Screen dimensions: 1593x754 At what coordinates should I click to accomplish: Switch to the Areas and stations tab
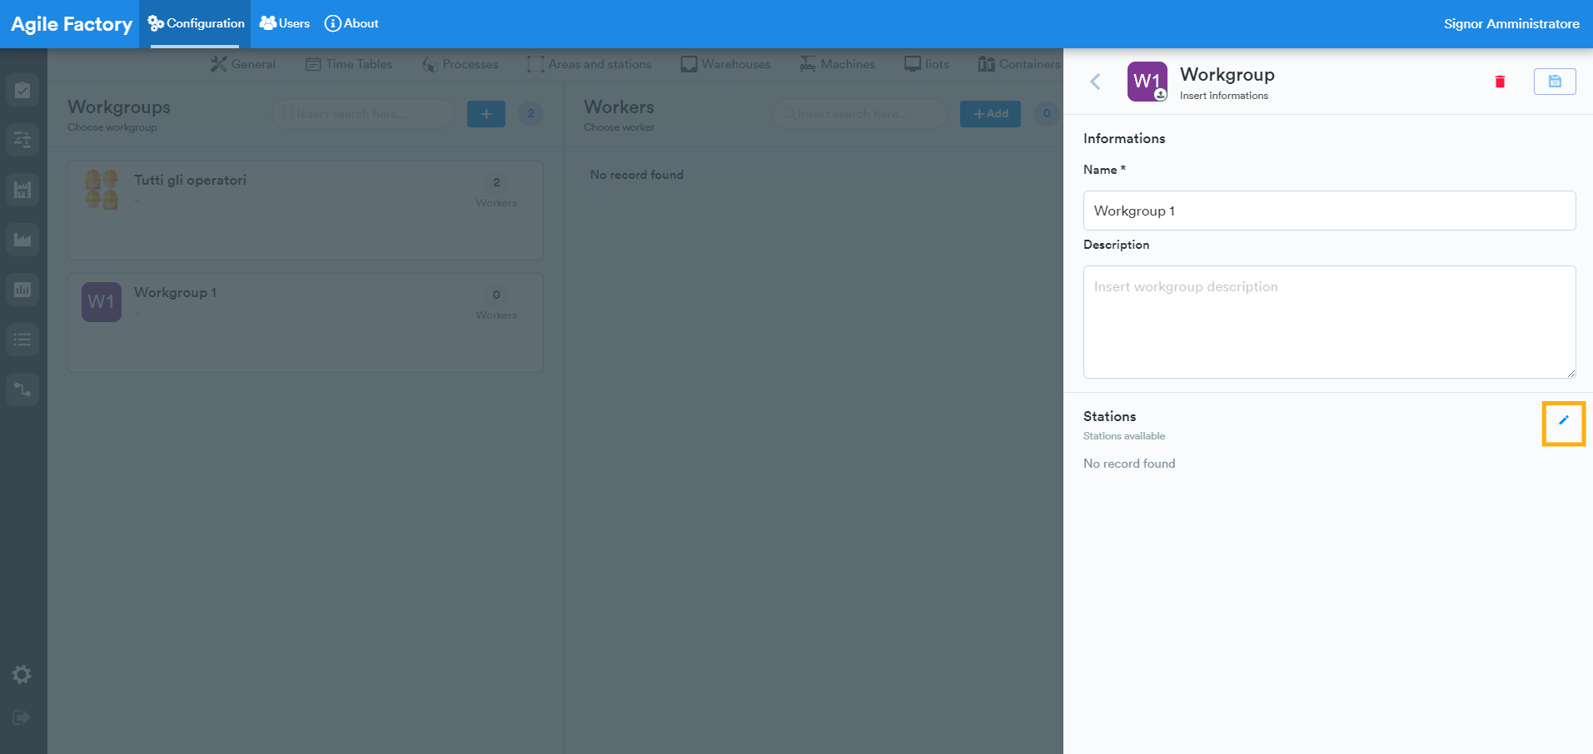pyautogui.click(x=590, y=64)
